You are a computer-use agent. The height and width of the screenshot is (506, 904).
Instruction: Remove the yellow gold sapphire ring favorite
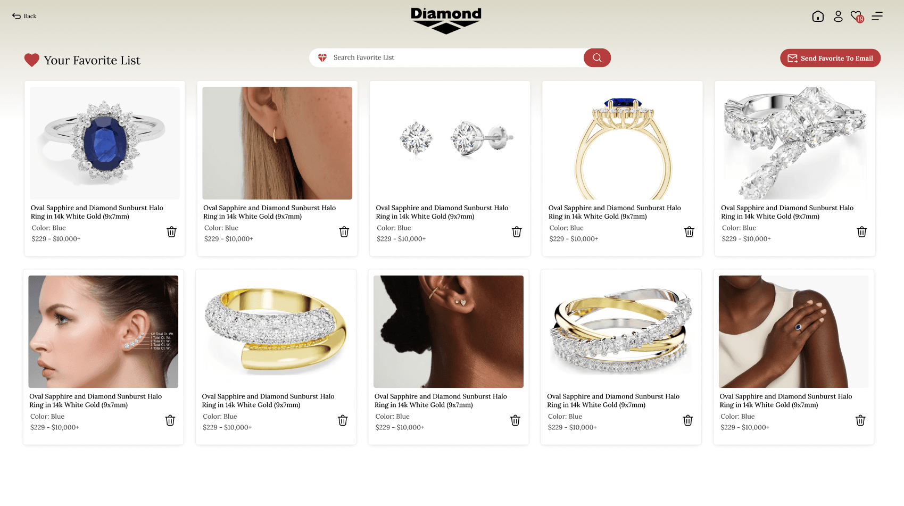689,232
